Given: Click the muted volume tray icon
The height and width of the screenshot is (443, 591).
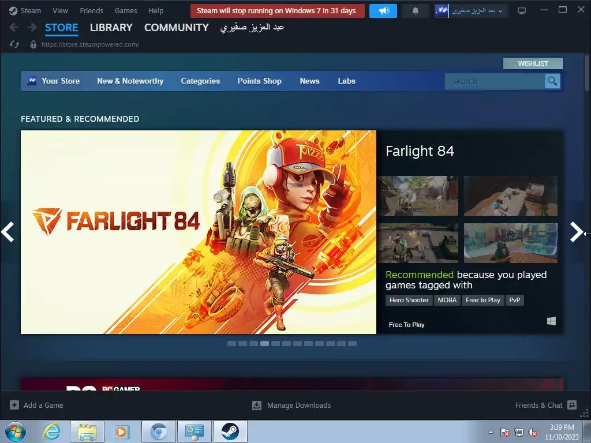Looking at the screenshot, I should click(x=533, y=432).
